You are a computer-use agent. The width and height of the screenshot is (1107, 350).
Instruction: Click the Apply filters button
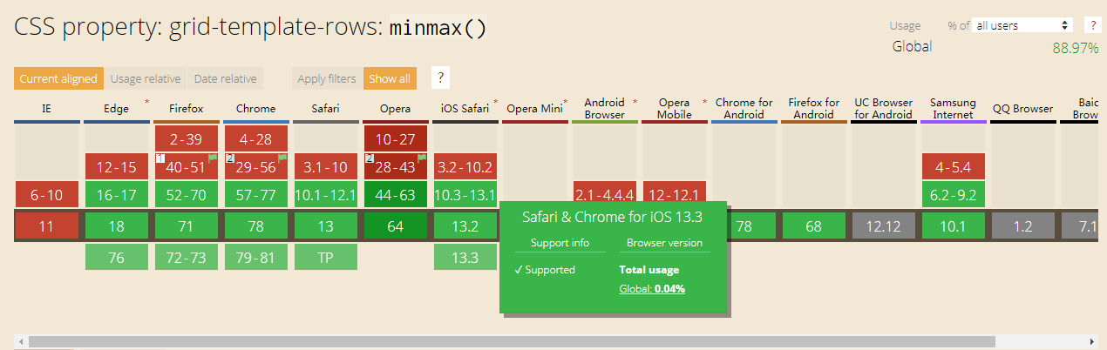(327, 78)
